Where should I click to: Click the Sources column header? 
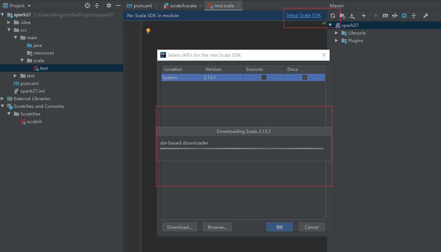[264, 69]
